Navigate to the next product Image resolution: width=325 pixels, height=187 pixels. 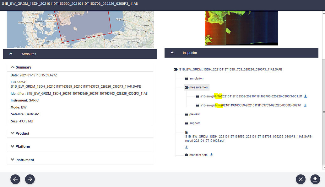tap(30, 179)
